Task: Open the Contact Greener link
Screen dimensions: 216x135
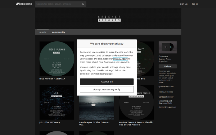Action: [x=166, y=97]
